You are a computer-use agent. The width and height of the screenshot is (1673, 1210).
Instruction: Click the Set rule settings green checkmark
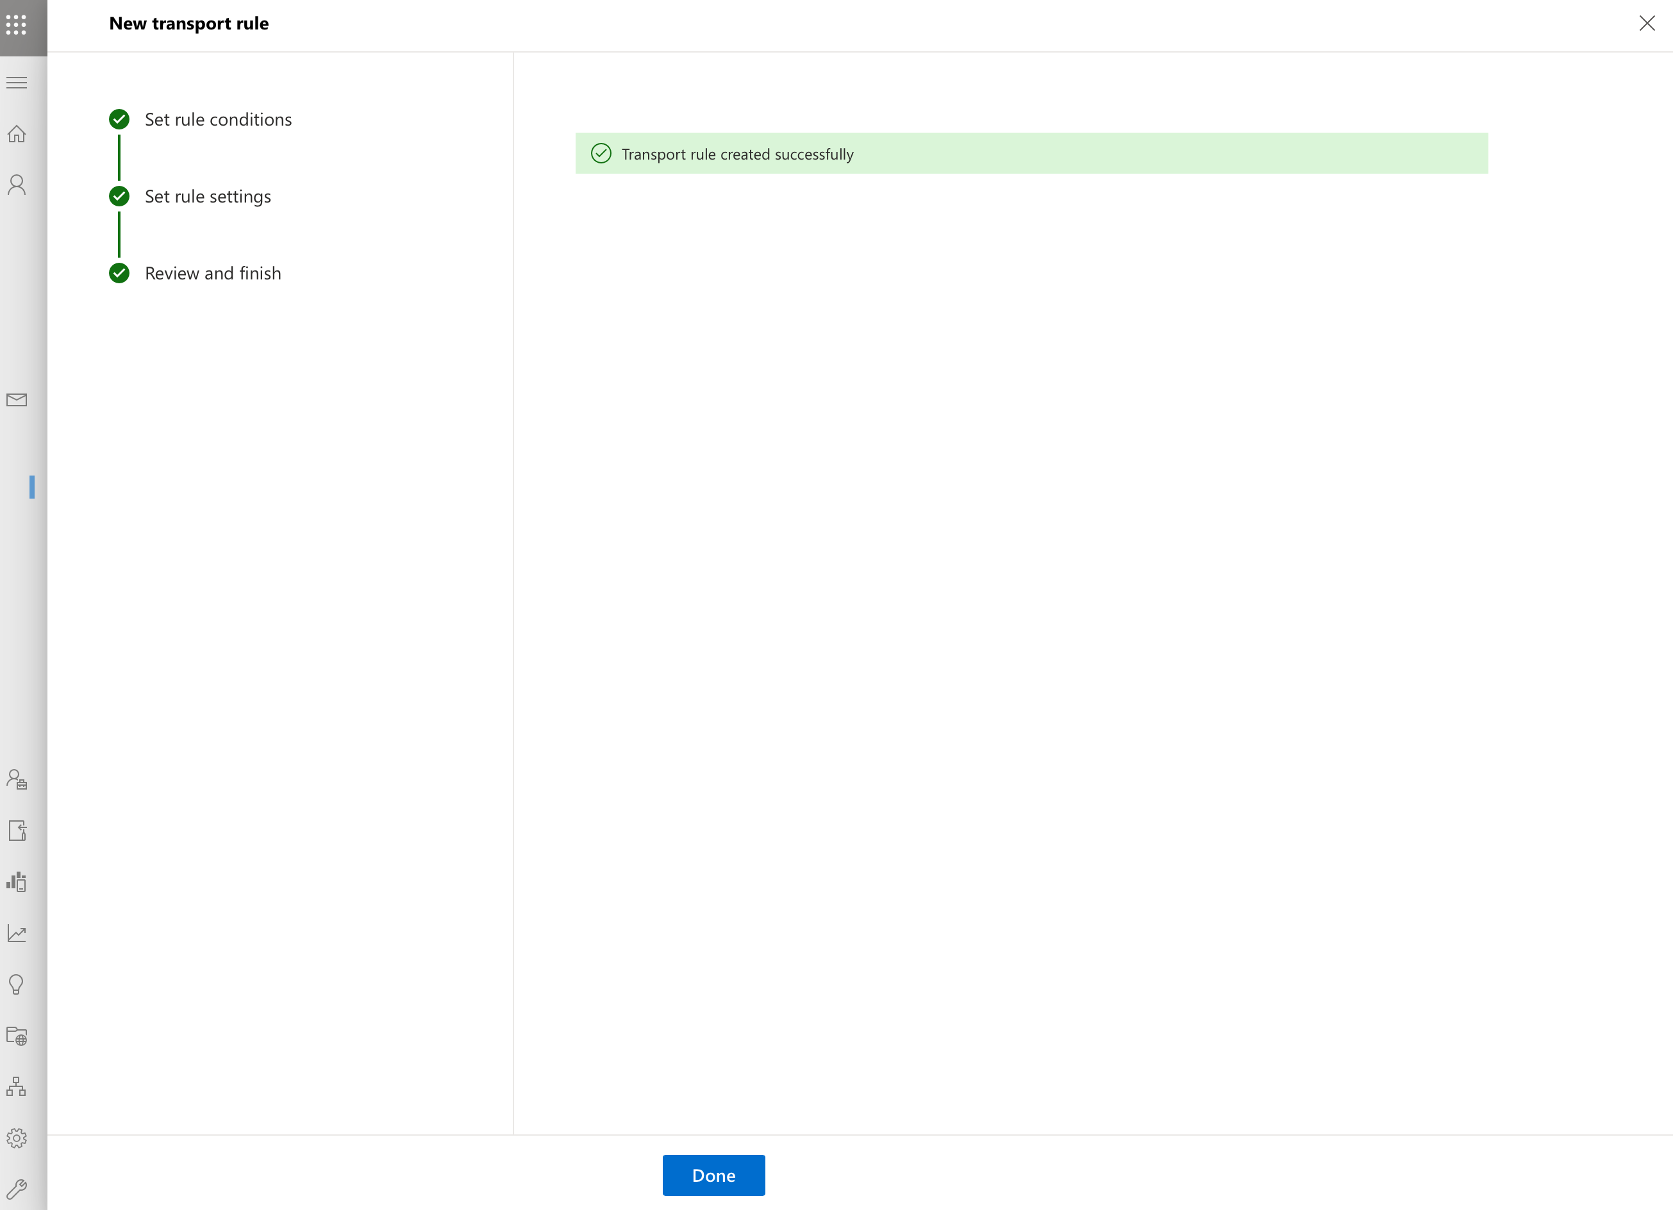coord(119,196)
